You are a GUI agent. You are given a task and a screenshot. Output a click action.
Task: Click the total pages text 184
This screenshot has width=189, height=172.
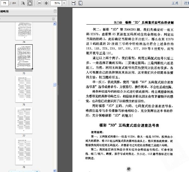14,3
